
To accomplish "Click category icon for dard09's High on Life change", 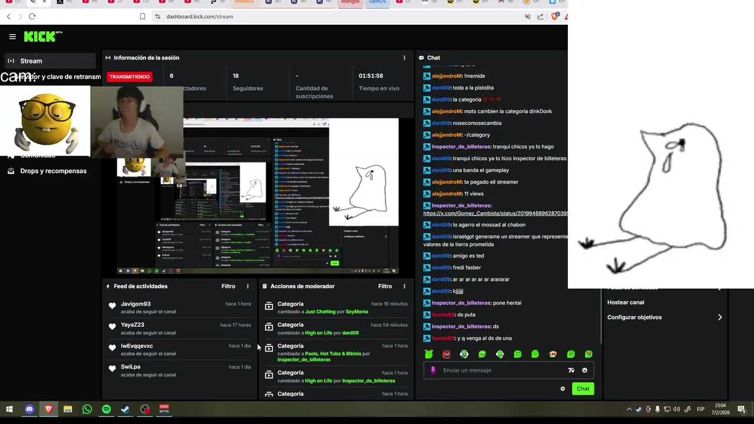I will 269,327.
